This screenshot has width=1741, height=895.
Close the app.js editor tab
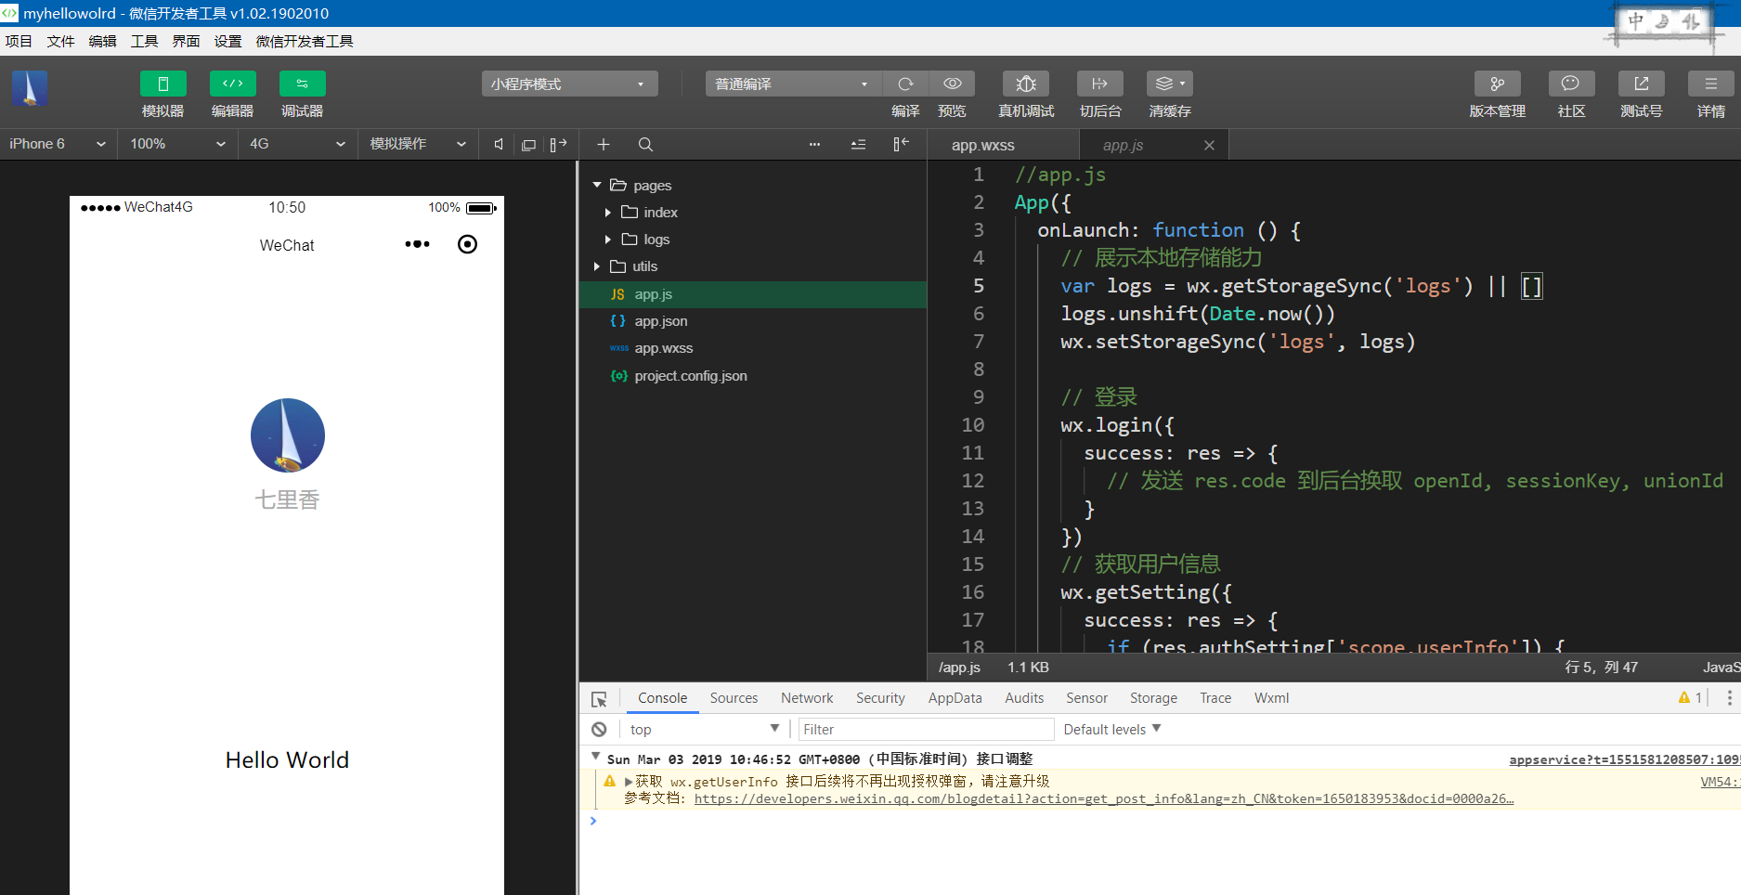(1209, 145)
